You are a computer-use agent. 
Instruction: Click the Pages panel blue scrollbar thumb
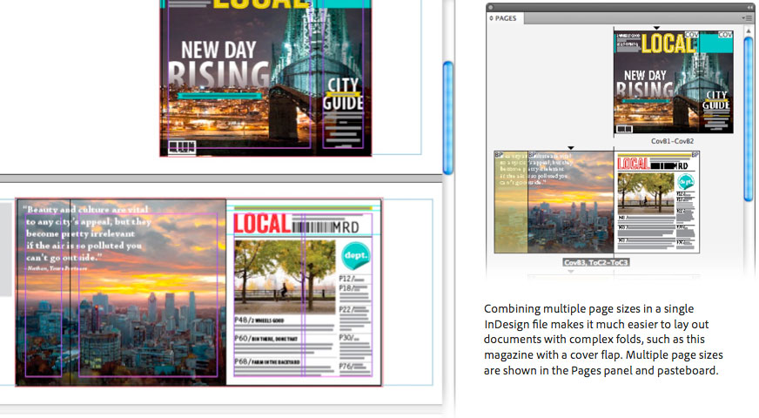(x=749, y=118)
